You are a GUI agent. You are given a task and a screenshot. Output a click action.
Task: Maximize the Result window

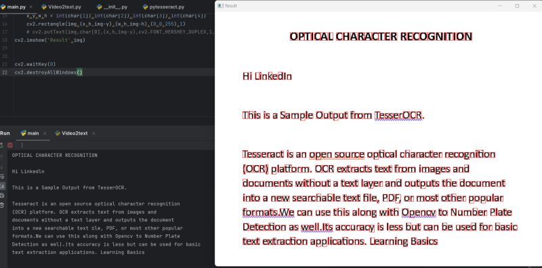point(517,6)
